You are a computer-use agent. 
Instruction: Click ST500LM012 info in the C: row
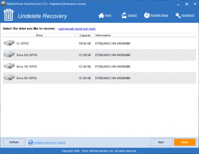pyautogui.click(x=113, y=43)
